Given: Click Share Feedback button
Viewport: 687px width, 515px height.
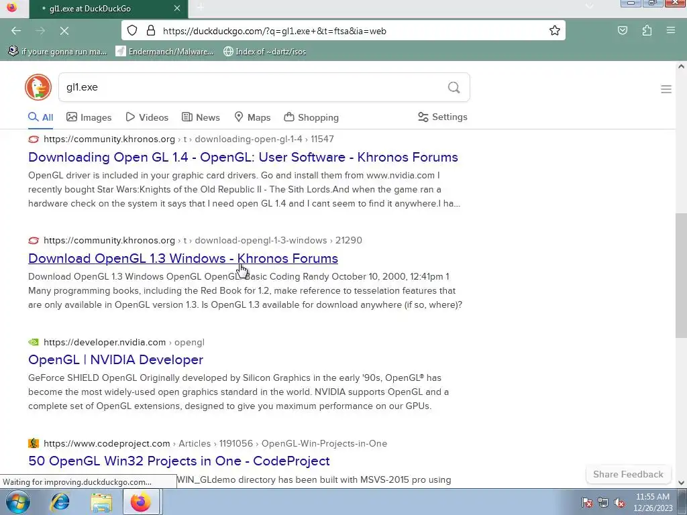Looking at the screenshot, I should pos(628,474).
